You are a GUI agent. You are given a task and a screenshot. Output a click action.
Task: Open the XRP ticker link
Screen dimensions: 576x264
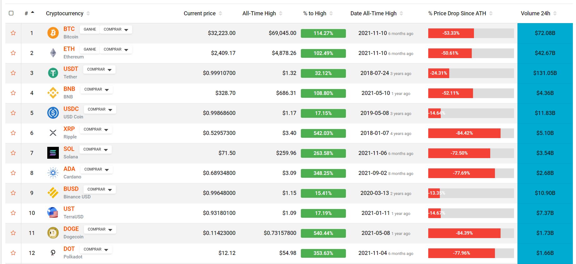(69, 129)
